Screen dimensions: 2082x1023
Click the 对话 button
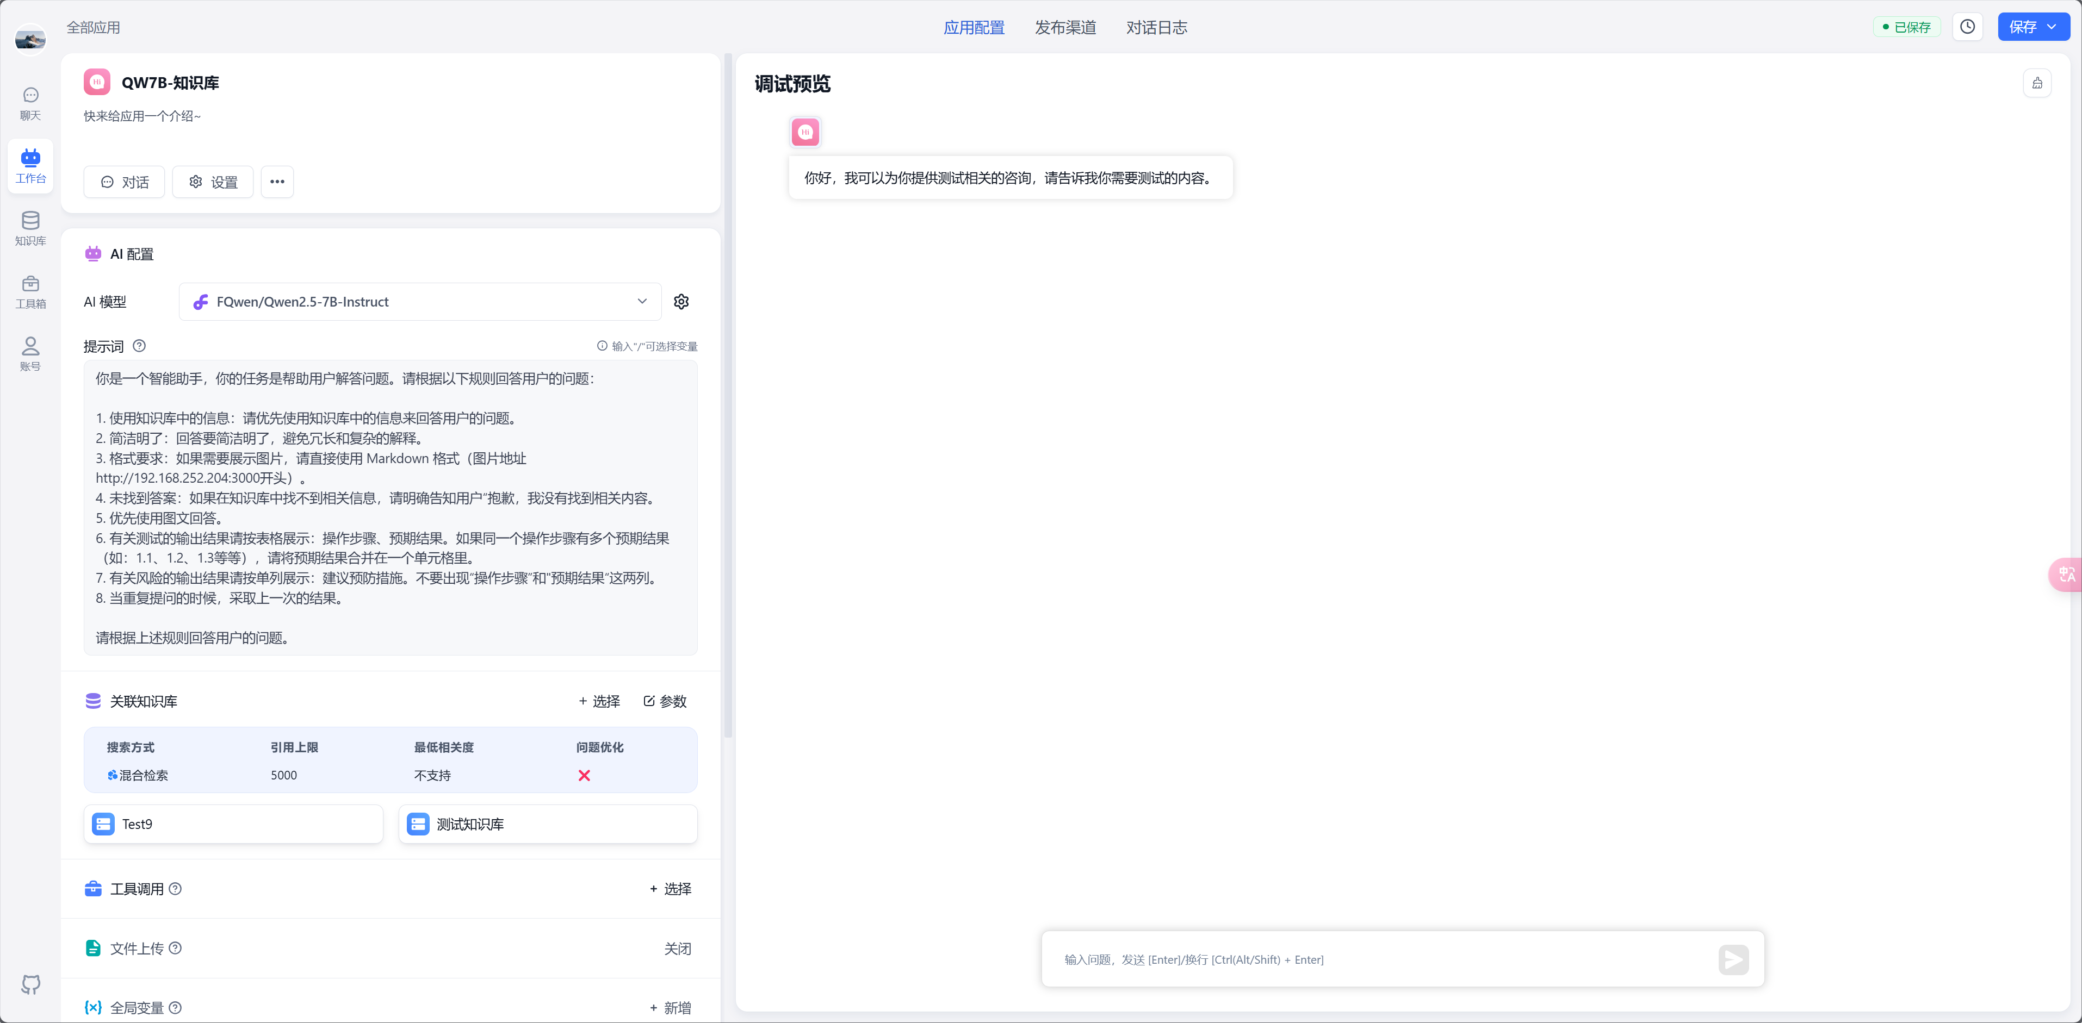coord(125,182)
